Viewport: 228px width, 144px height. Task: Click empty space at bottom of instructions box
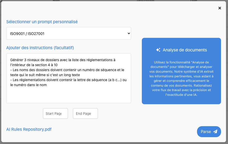tap(68, 96)
